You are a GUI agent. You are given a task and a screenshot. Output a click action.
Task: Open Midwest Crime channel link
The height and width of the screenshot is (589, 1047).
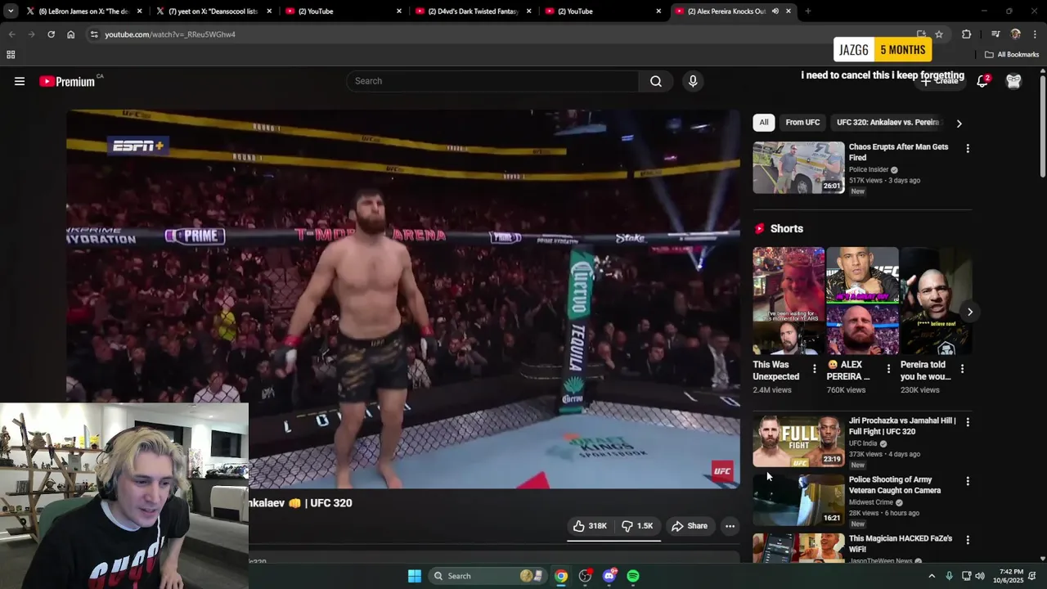coord(871,502)
